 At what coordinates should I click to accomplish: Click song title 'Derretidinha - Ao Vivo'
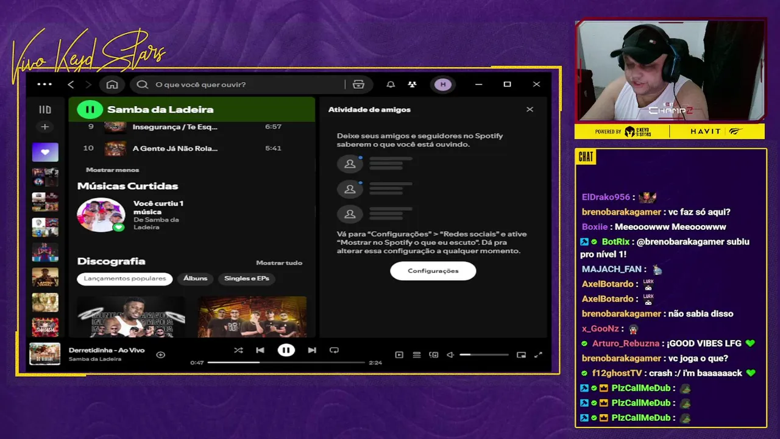[107, 351]
